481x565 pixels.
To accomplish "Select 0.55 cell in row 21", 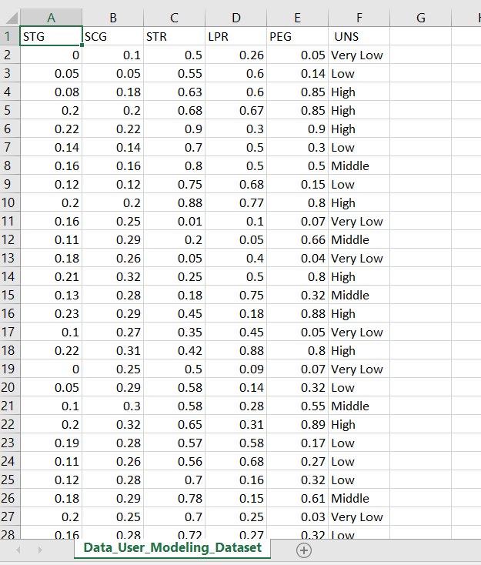I will [298, 406].
